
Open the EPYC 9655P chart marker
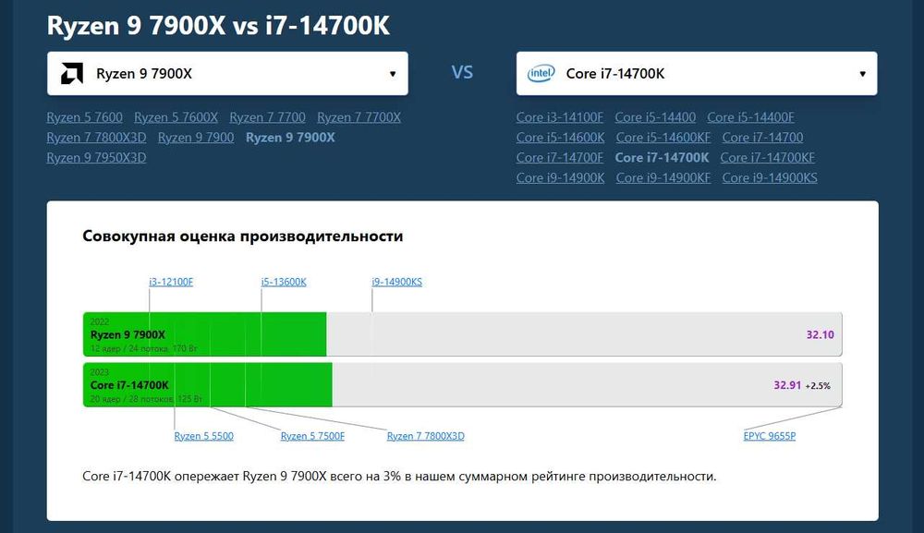tap(770, 436)
